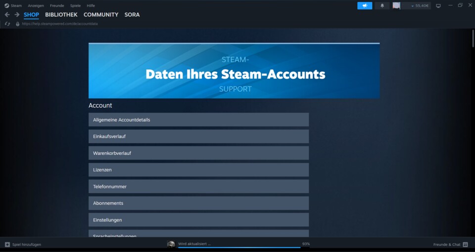
Task: Switch to the COMMUNITY tab
Action: click(101, 14)
